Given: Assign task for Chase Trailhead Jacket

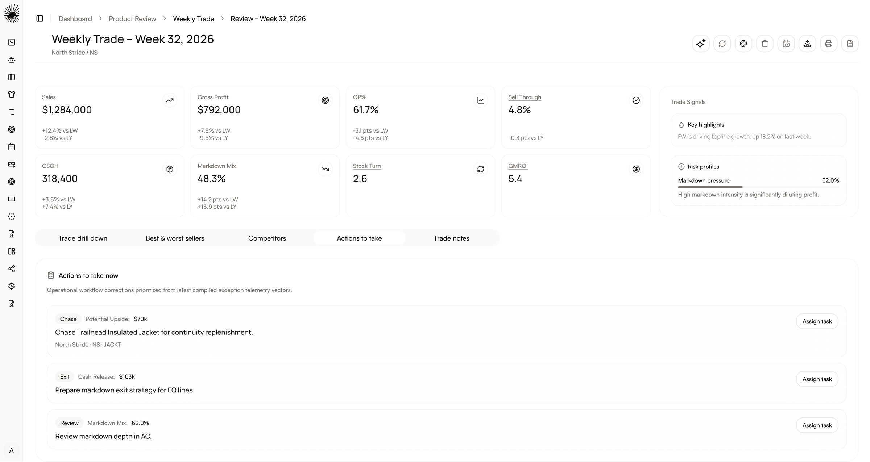Looking at the screenshot, I should pyautogui.click(x=817, y=321).
